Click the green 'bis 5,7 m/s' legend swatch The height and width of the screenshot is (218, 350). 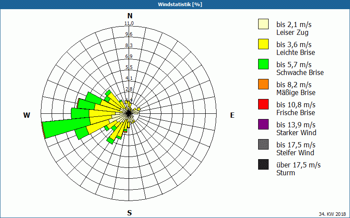(x=263, y=64)
